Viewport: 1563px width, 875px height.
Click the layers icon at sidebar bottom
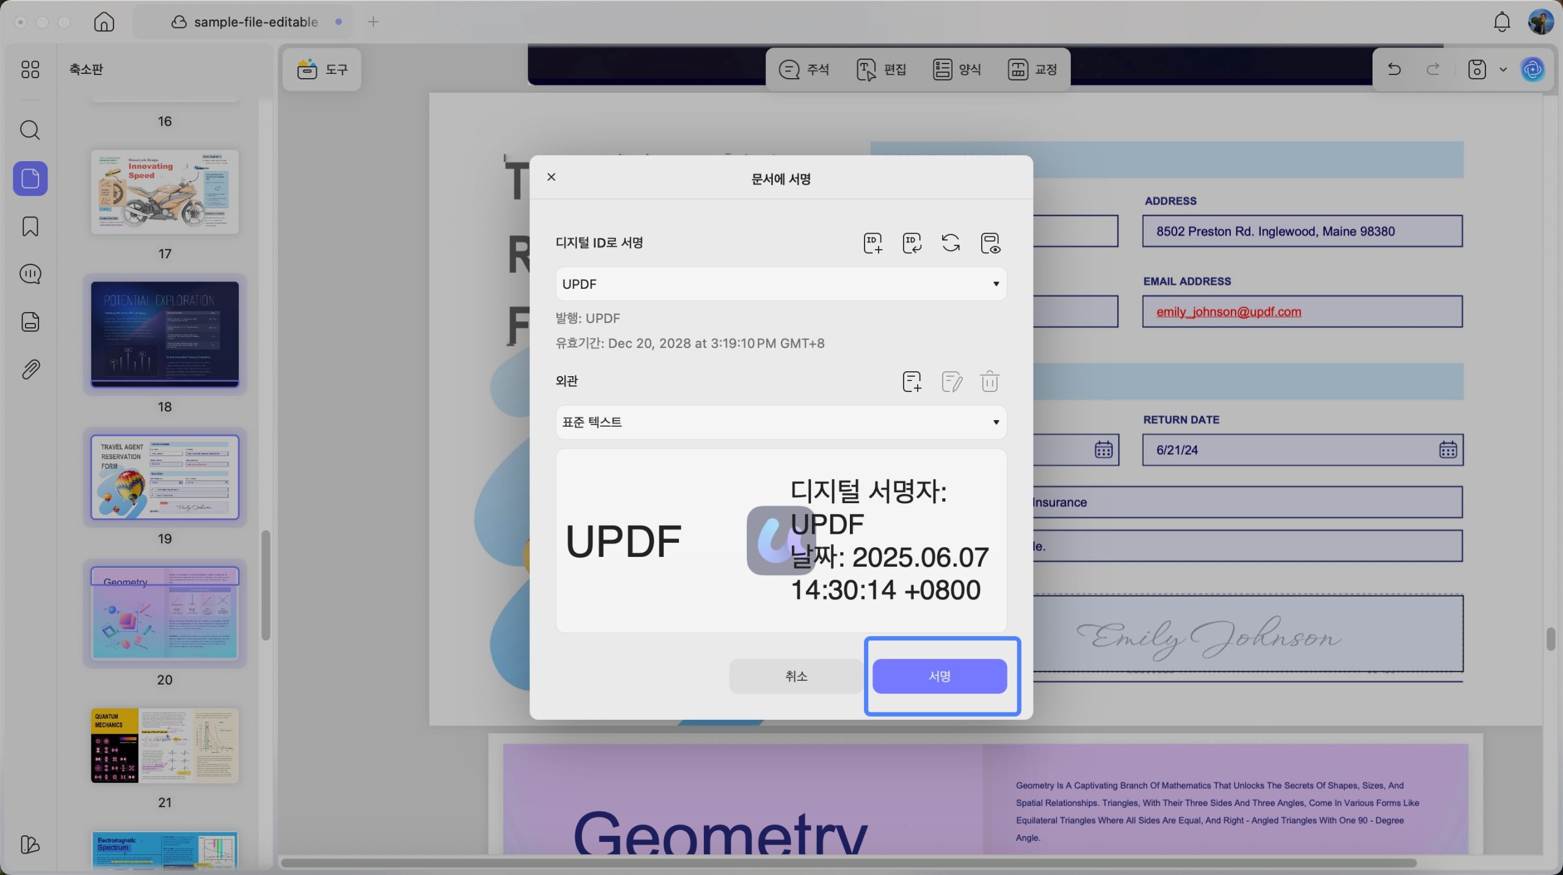pyautogui.click(x=30, y=844)
